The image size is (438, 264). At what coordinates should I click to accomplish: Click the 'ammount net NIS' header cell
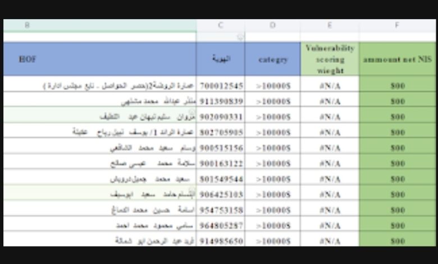397,59
